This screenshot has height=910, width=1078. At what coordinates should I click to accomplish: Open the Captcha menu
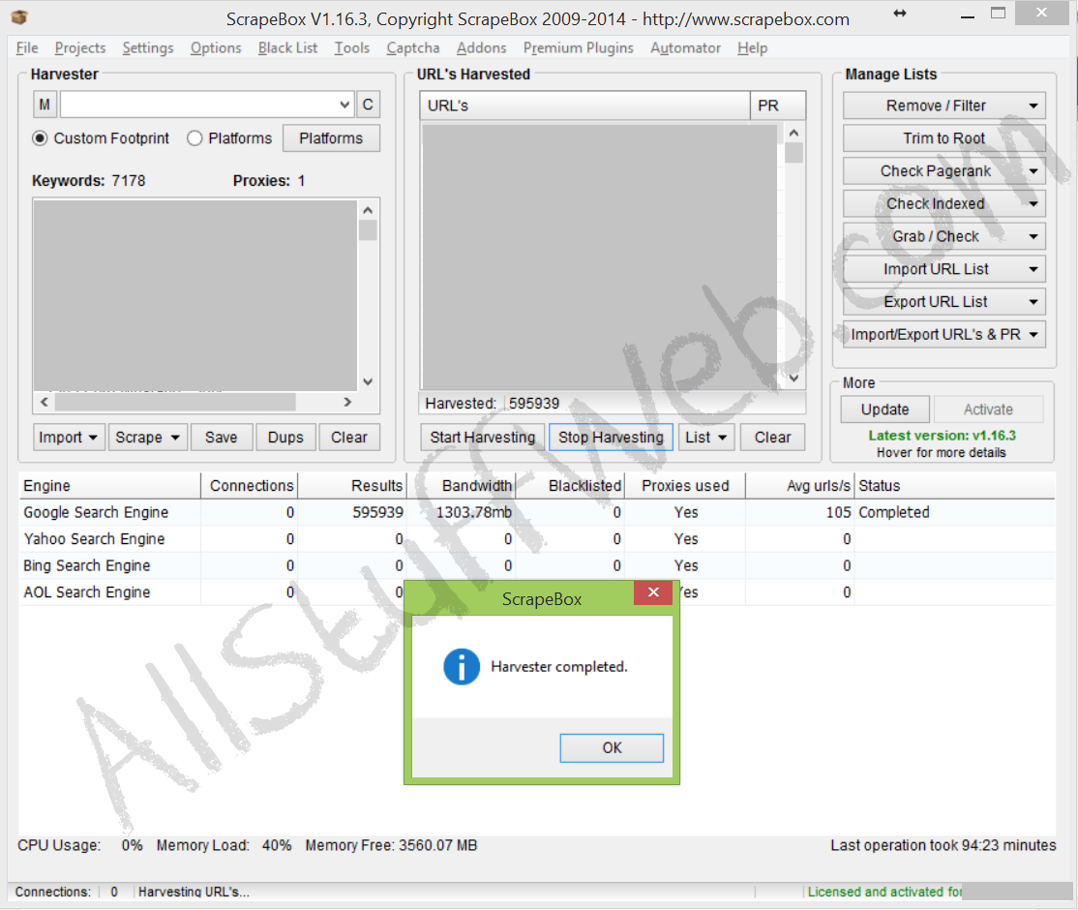coord(412,48)
